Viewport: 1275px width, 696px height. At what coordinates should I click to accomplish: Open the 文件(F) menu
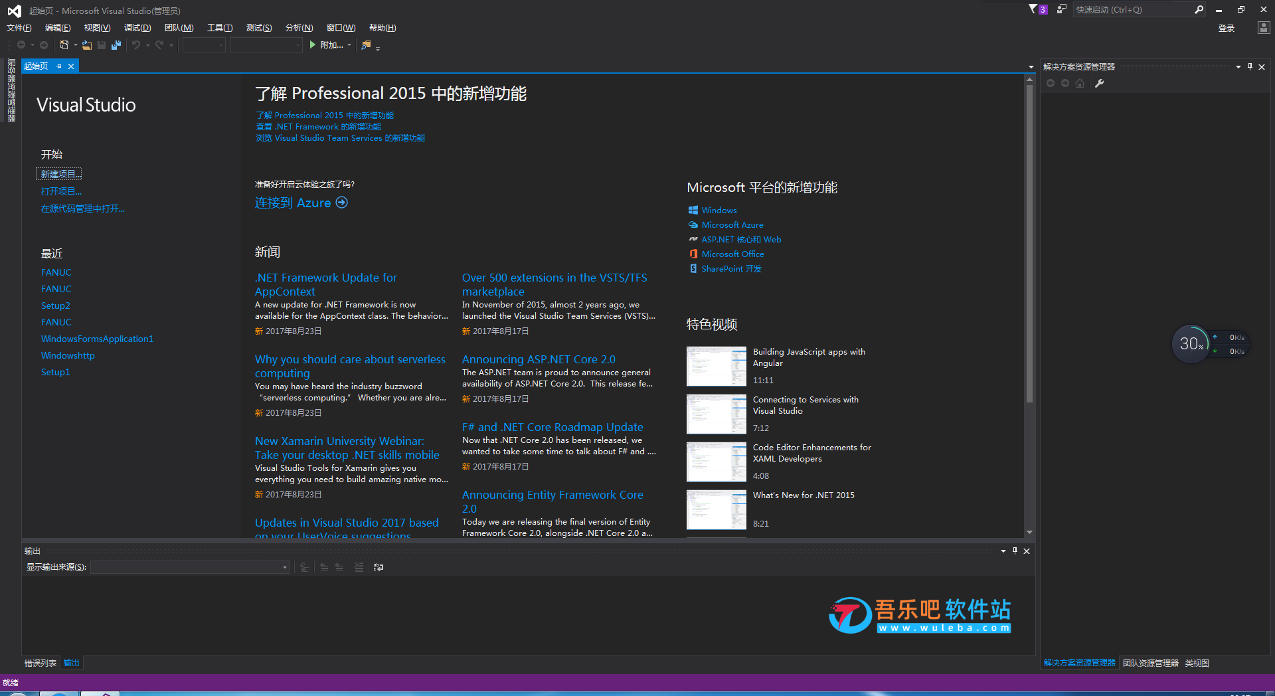(x=19, y=28)
